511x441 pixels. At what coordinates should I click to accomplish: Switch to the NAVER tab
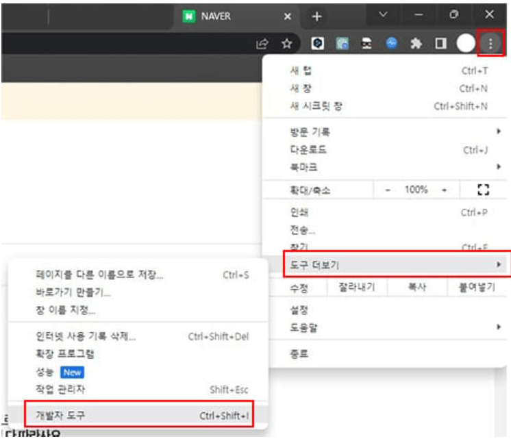(236, 16)
